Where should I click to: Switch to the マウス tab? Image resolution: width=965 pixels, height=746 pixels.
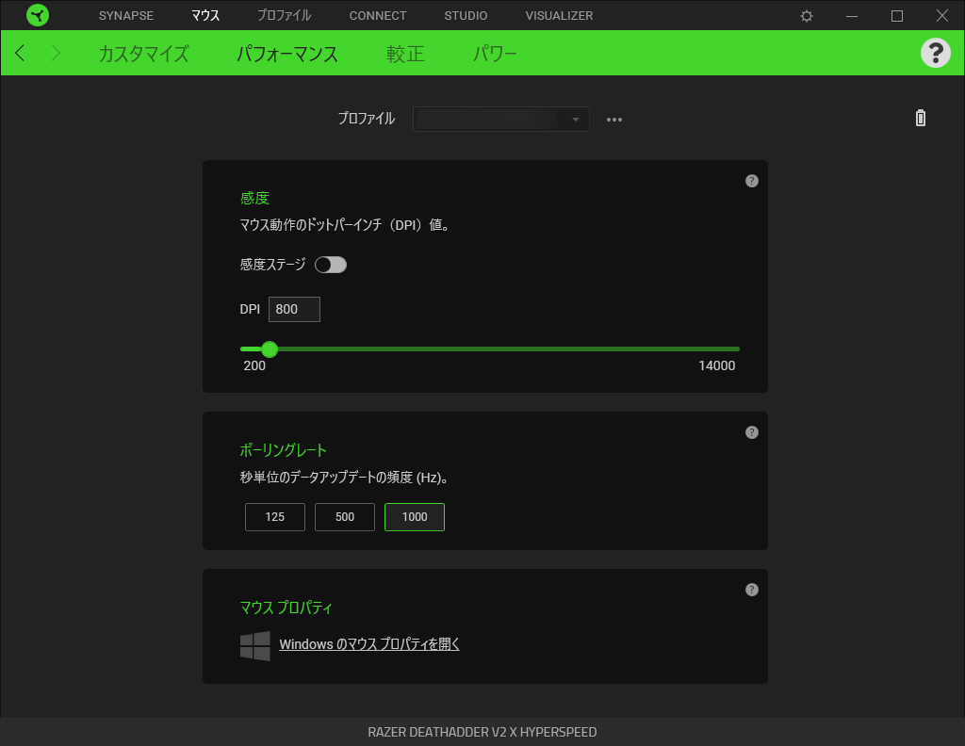(x=204, y=15)
